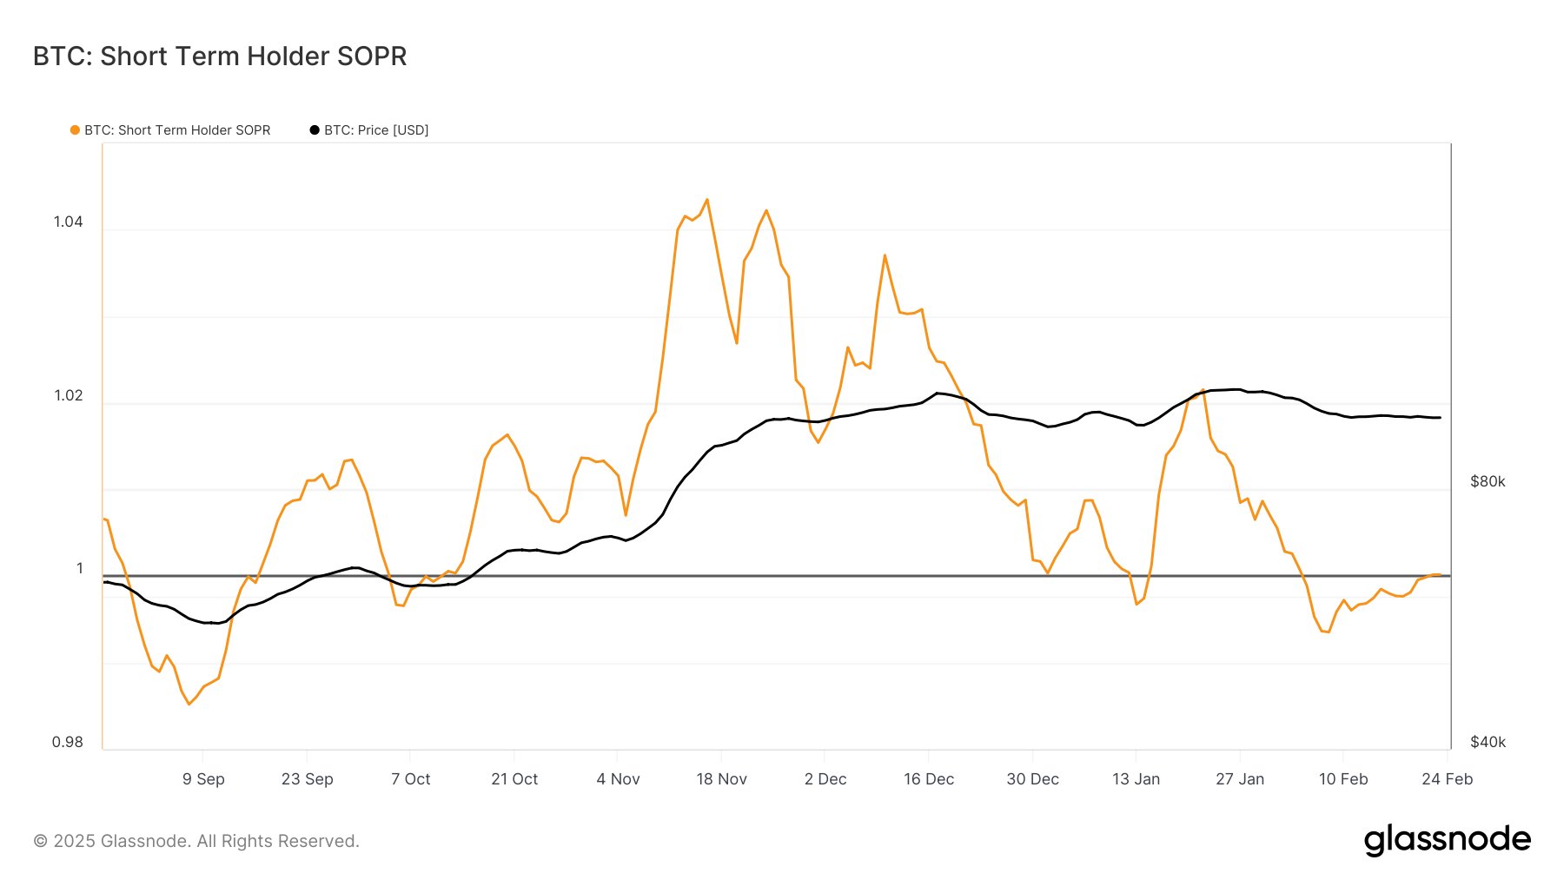Toggle the Short Term Holder SOPR legend label
This screenshot has height=880, width=1564.
pyautogui.click(x=177, y=130)
